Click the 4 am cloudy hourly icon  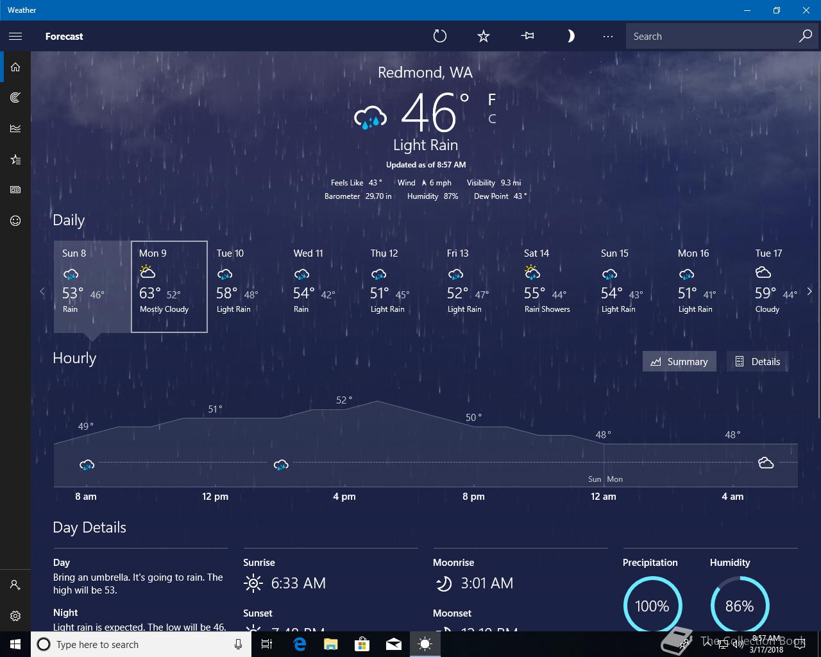pos(766,463)
